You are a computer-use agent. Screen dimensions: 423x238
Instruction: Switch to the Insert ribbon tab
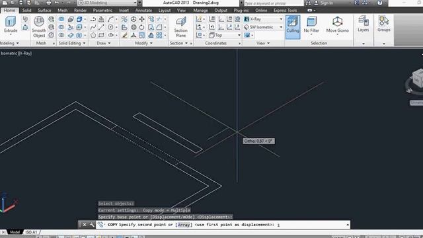pos(124,11)
